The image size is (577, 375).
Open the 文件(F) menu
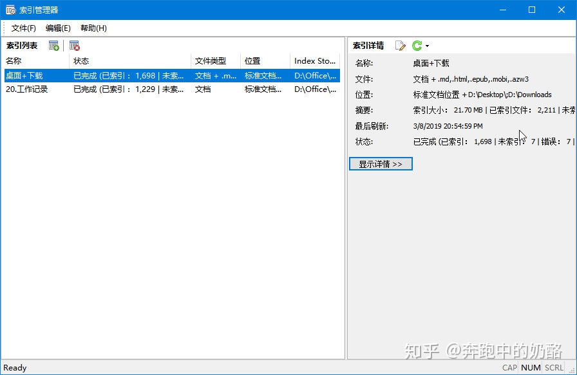[x=24, y=28]
